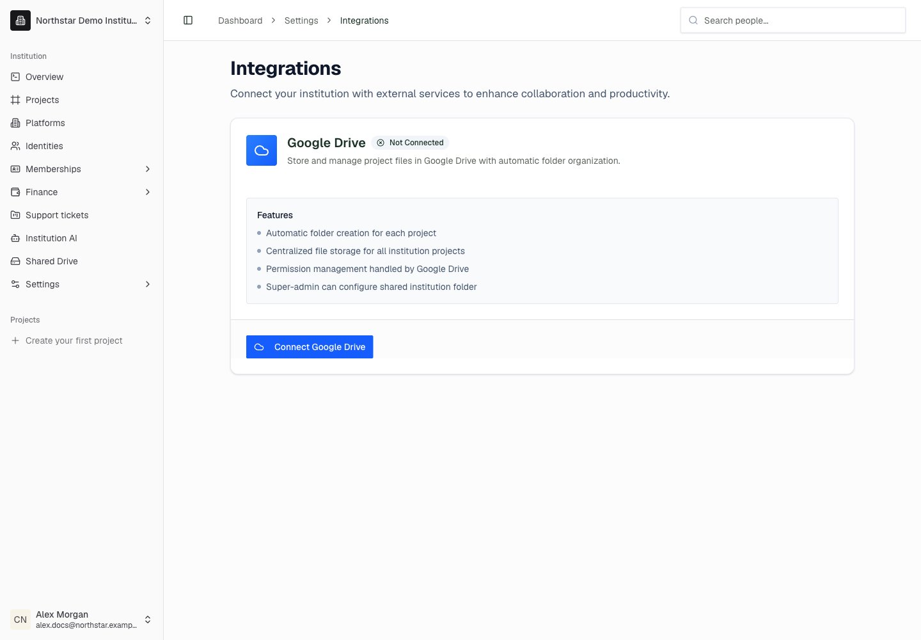Focus the Search people field

[793, 20]
